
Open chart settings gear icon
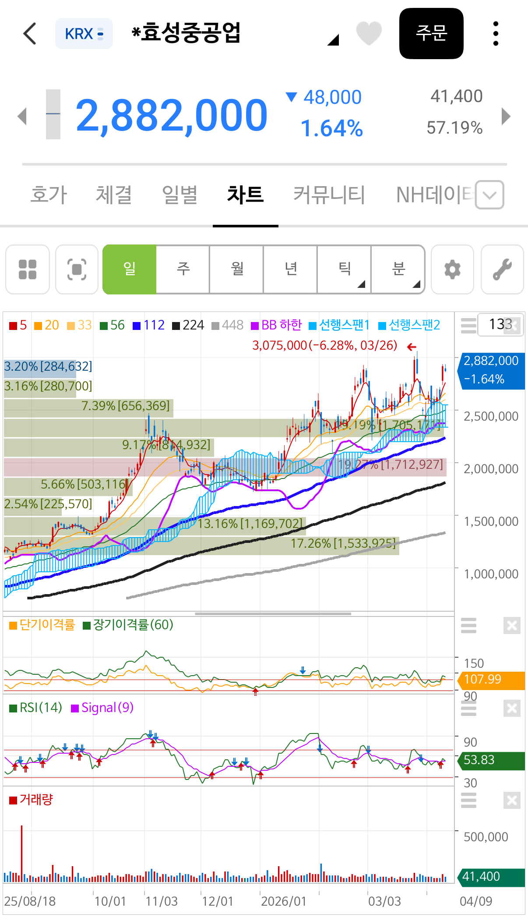tap(453, 269)
